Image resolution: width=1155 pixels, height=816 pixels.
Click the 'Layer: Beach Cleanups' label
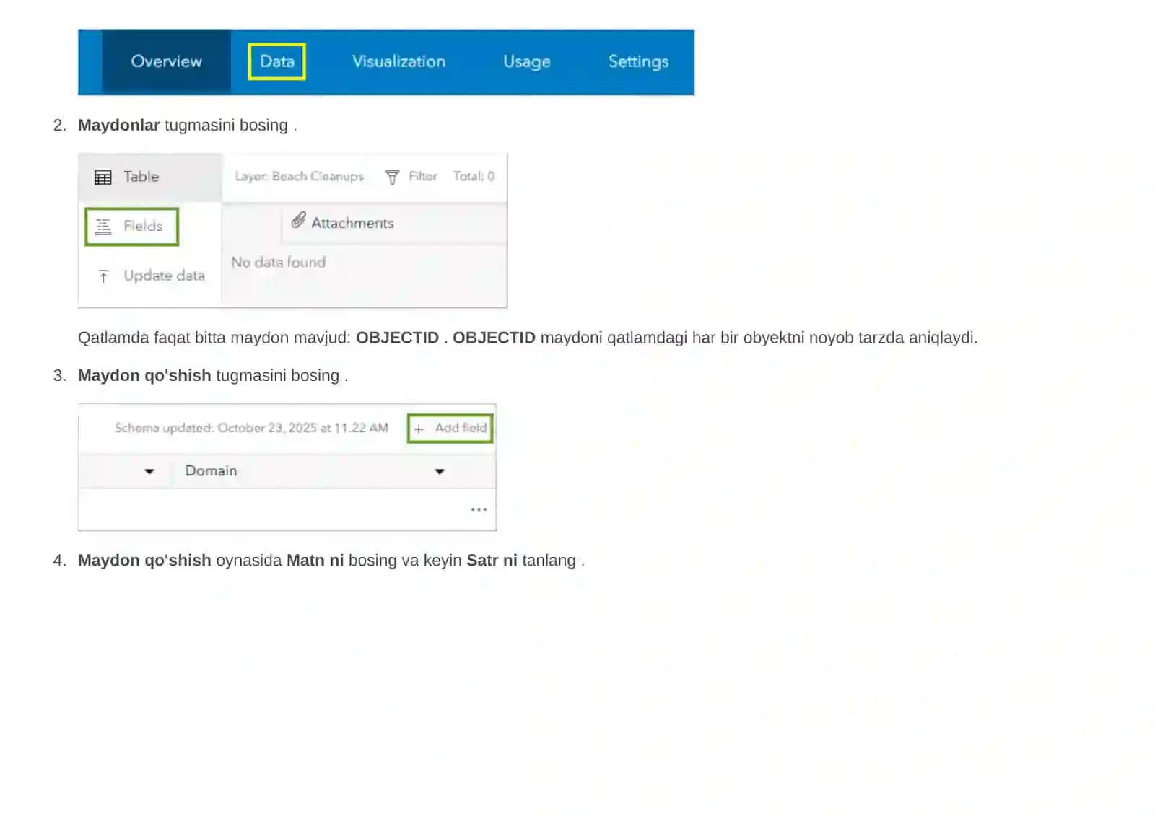299,176
